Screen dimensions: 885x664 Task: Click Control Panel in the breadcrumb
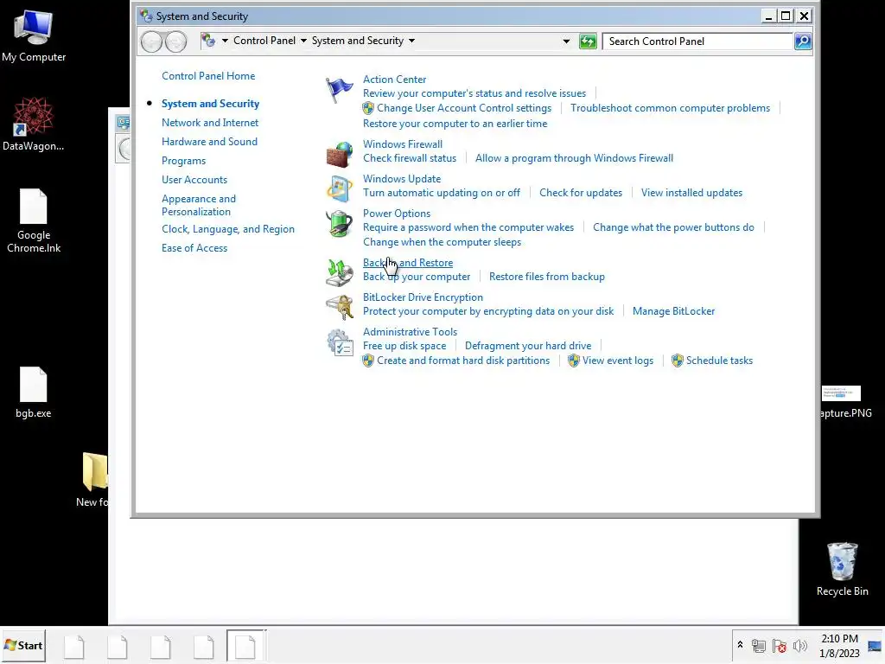coord(264,41)
